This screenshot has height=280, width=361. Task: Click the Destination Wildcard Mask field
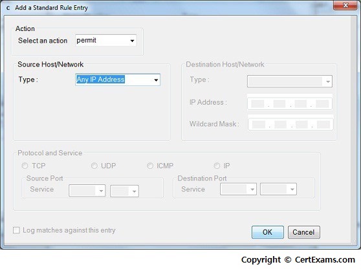click(x=290, y=124)
